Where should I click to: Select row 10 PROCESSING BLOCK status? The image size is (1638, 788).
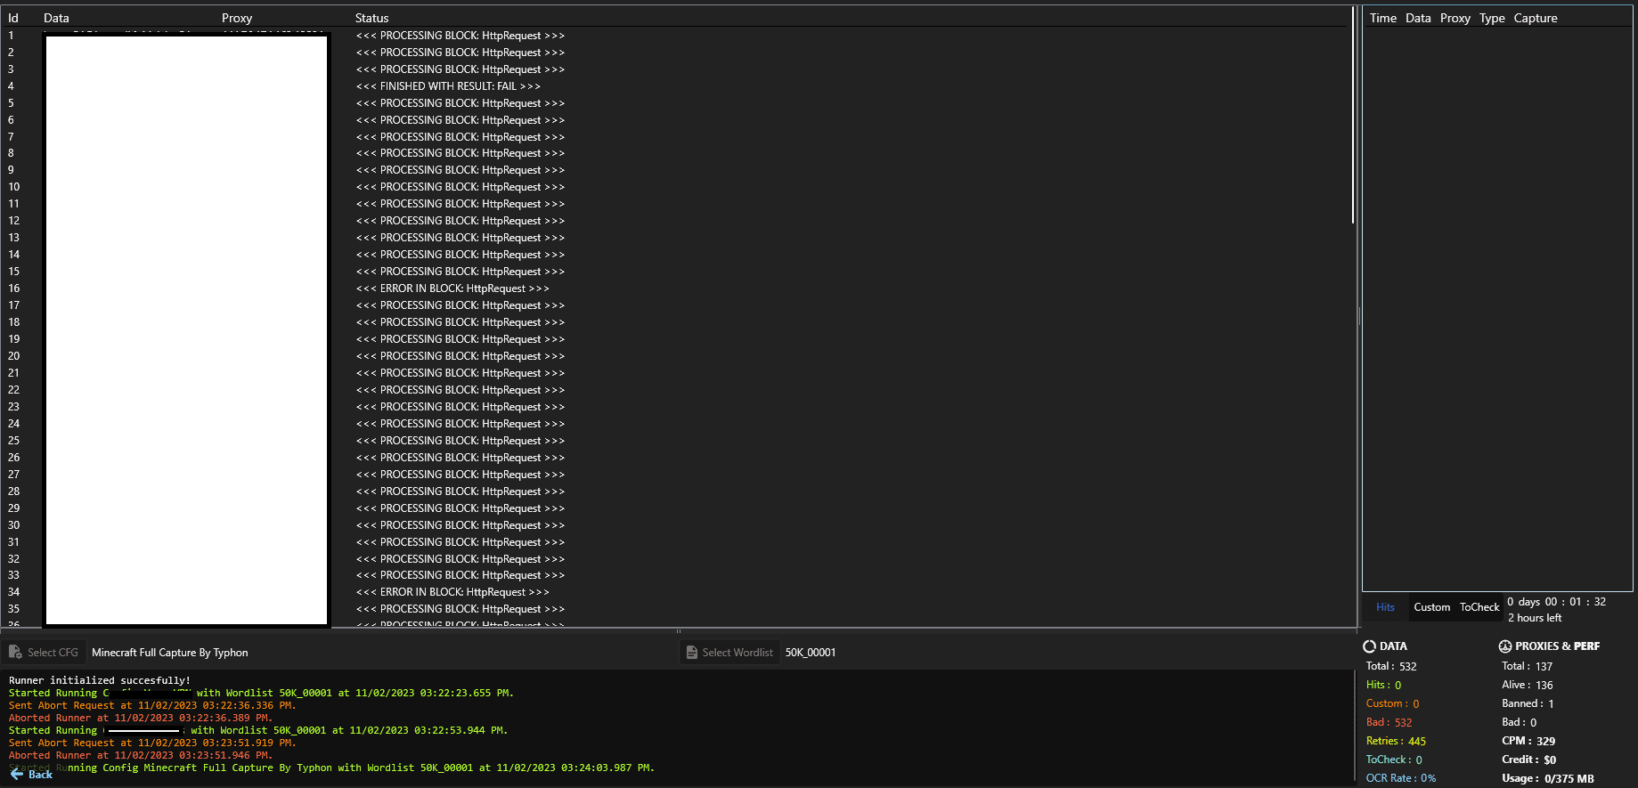point(460,187)
